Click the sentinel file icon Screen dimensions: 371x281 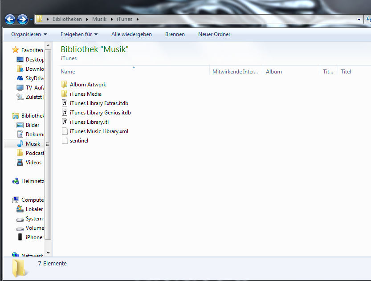pos(64,141)
